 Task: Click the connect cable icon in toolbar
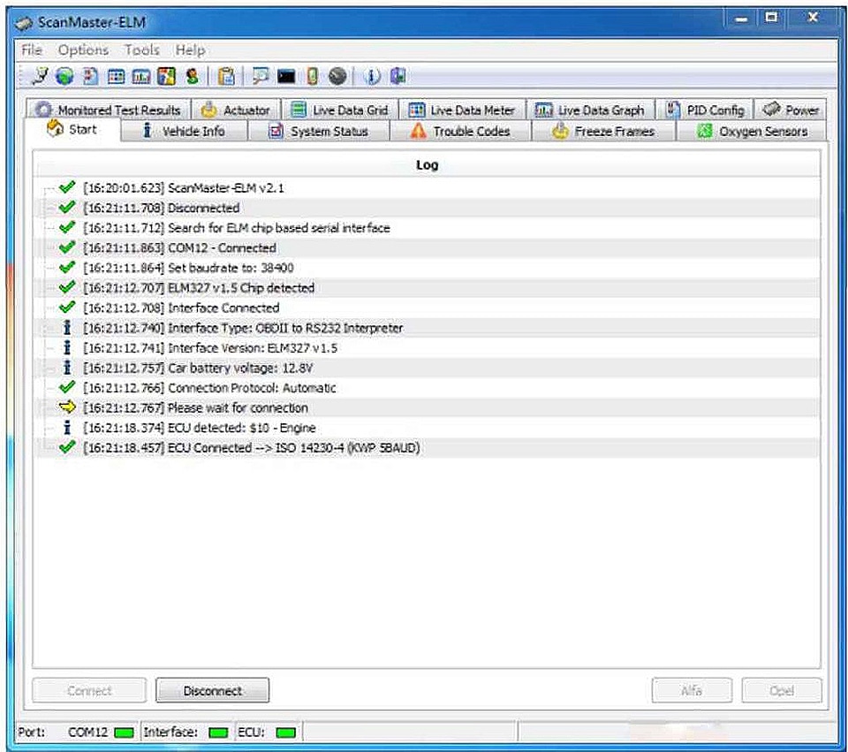click(x=40, y=76)
